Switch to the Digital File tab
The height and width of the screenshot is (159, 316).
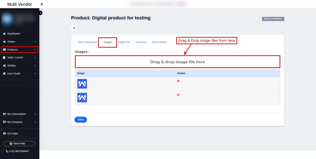[124, 42]
